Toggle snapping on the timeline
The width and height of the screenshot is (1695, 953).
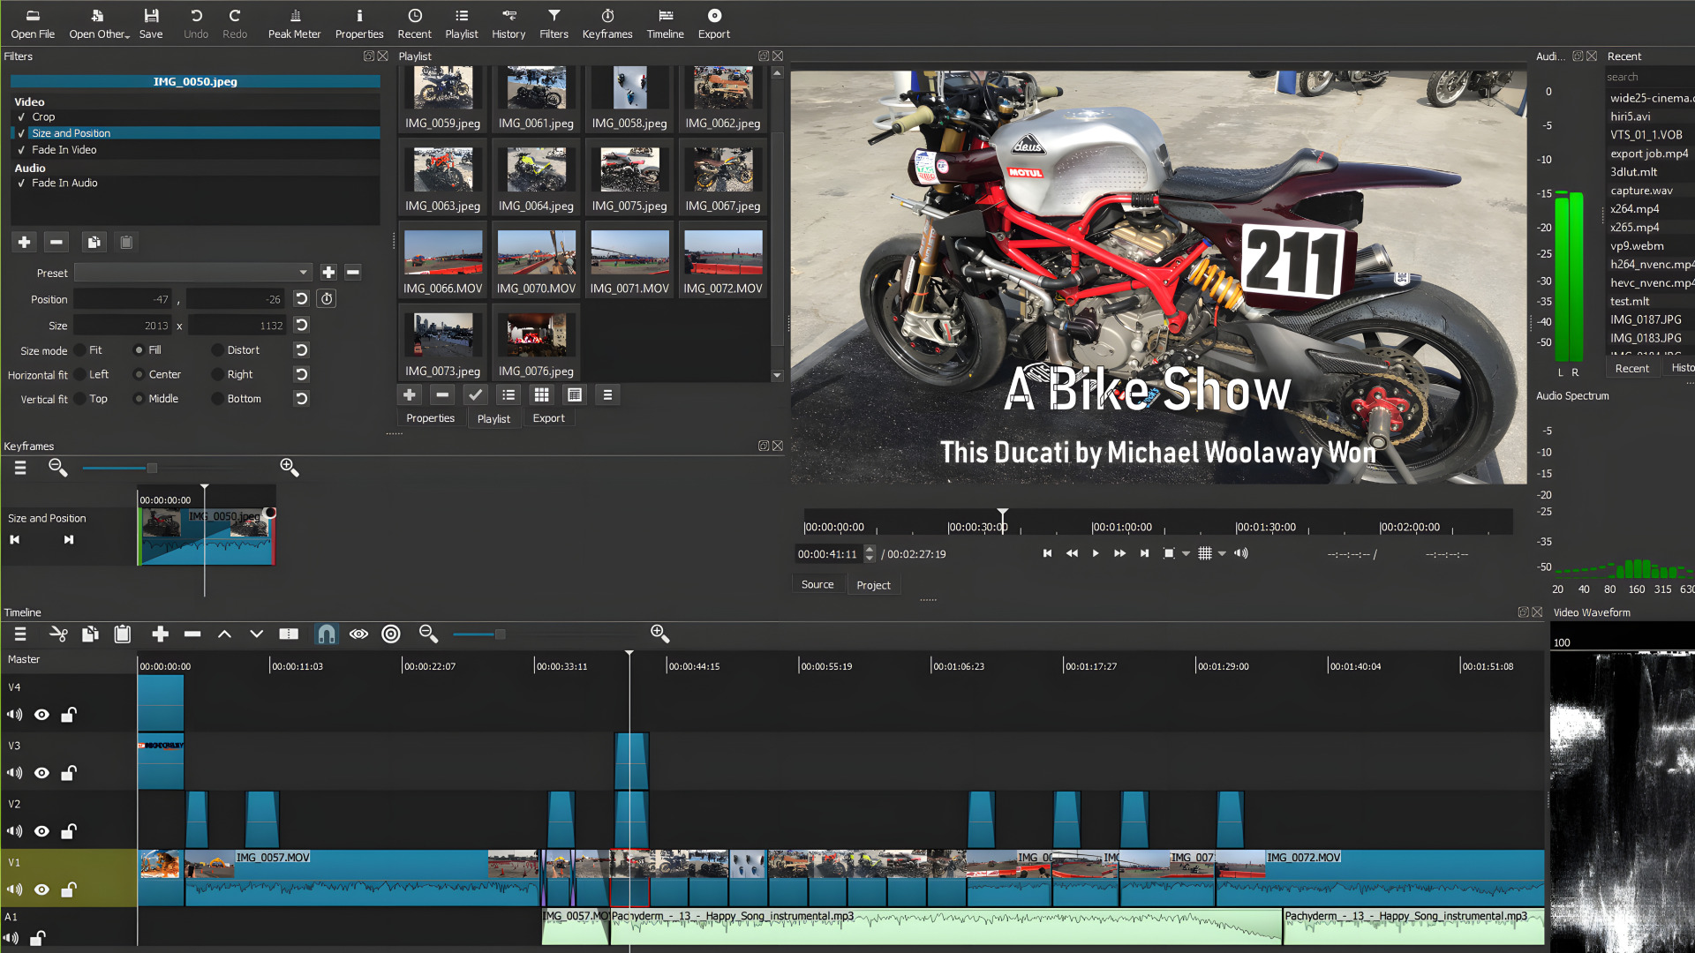click(327, 634)
